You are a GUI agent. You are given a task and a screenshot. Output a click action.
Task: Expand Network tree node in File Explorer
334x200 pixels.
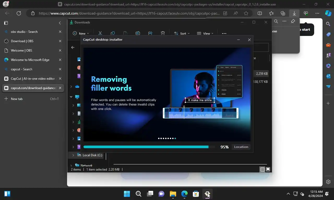click(71, 165)
